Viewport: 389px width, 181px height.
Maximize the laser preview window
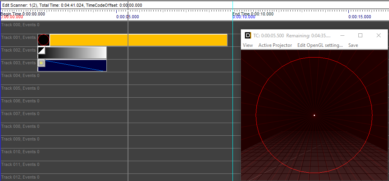point(360,35)
